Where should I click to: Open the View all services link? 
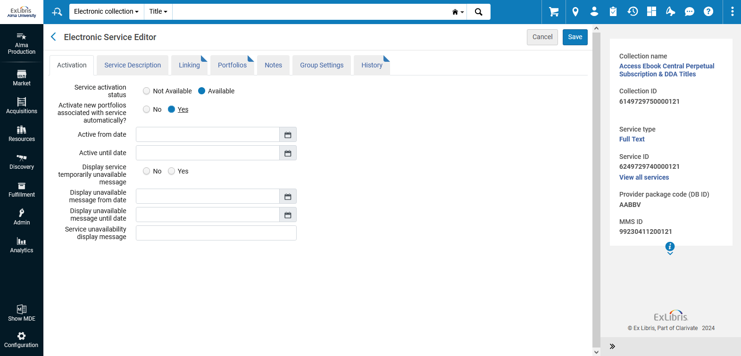[x=644, y=177]
